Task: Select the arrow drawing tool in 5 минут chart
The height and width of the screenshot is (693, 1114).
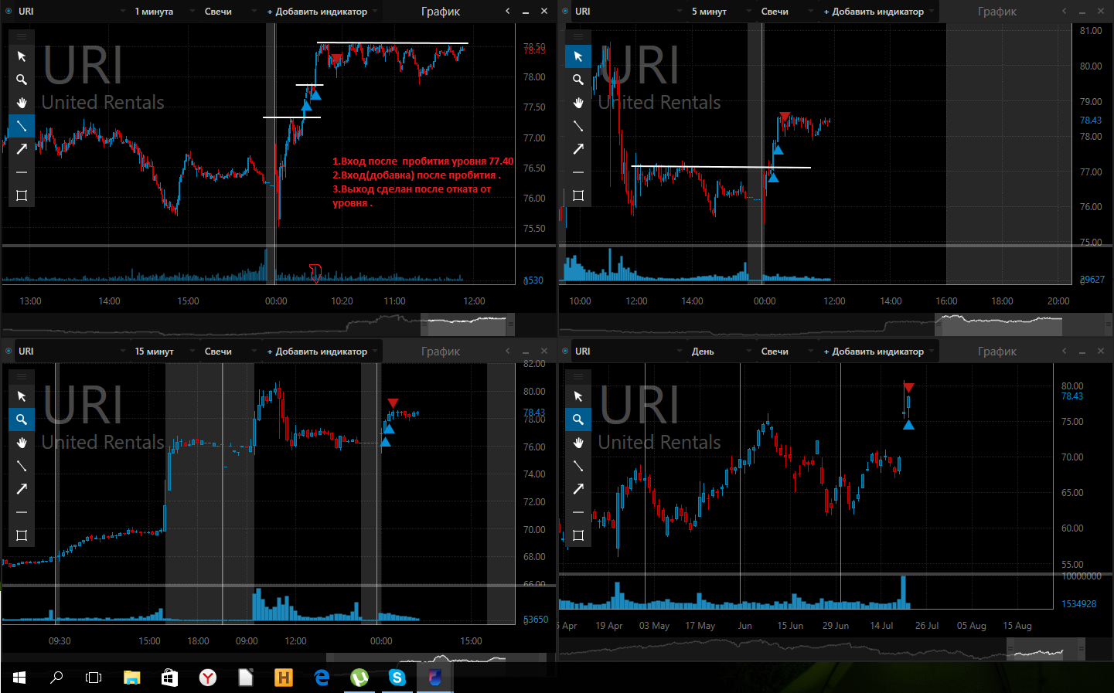Action: click(x=578, y=149)
